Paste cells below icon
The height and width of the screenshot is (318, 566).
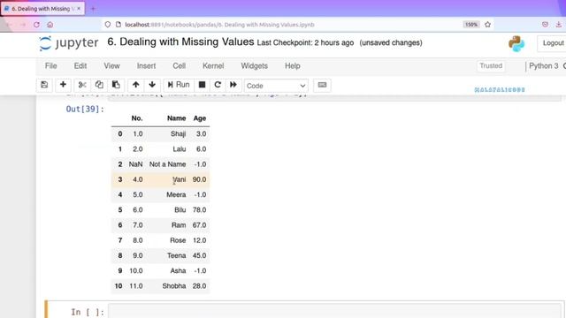tap(116, 85)
